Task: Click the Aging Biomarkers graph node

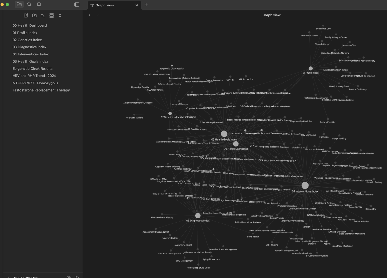Action: 211,256
